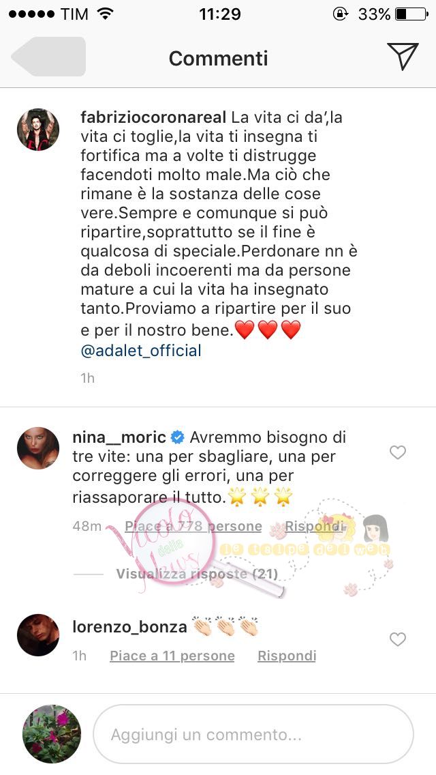
Task: Open nina__moric's profile avatar
Action: [38, 448]
